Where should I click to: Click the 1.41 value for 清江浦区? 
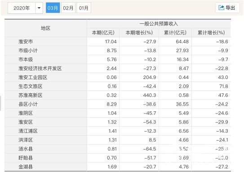112,131
